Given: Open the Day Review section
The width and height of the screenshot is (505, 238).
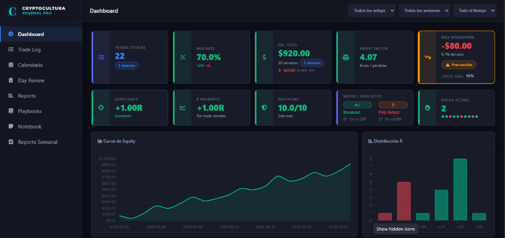Looking at the screenshot, I should (41, 80).
